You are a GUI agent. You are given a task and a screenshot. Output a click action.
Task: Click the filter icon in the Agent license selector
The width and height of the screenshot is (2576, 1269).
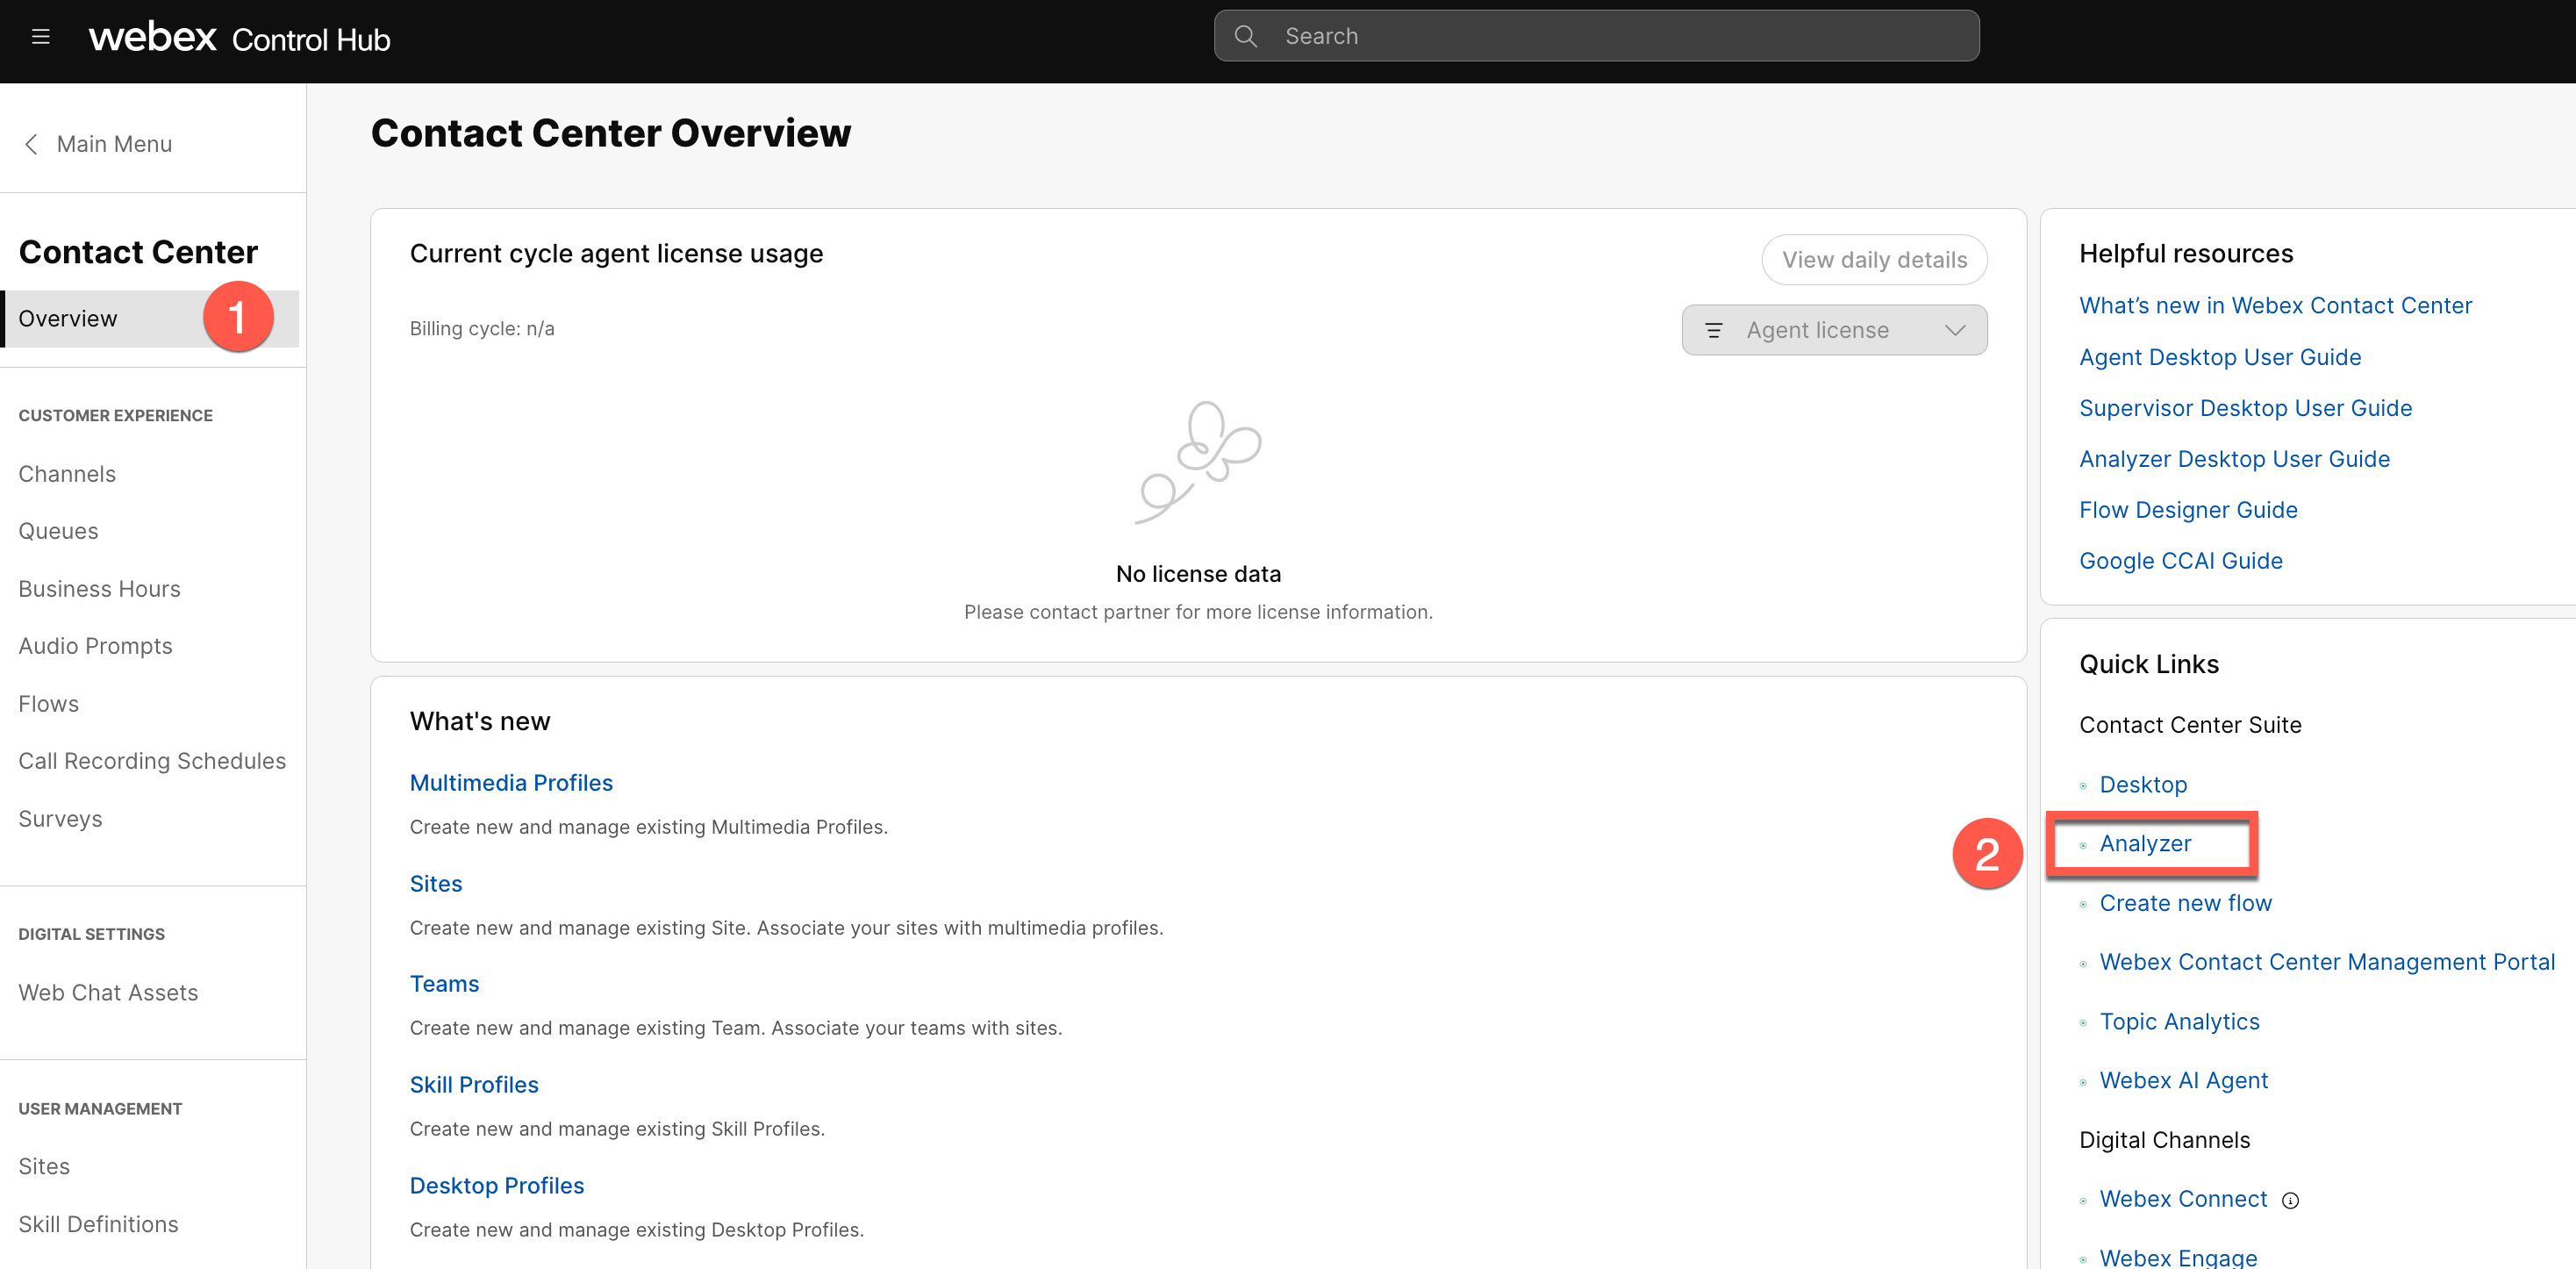point(1715,330)
